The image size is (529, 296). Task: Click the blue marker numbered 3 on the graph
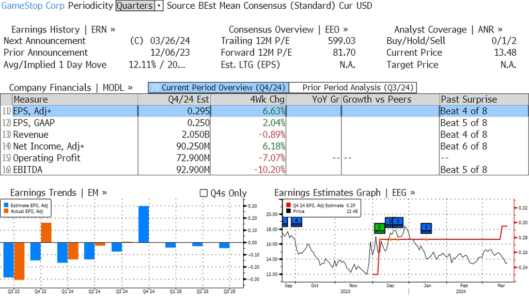coord(398,222)
